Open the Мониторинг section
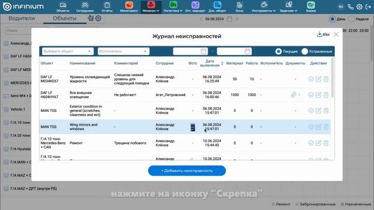374x210 pixels. 129,7
